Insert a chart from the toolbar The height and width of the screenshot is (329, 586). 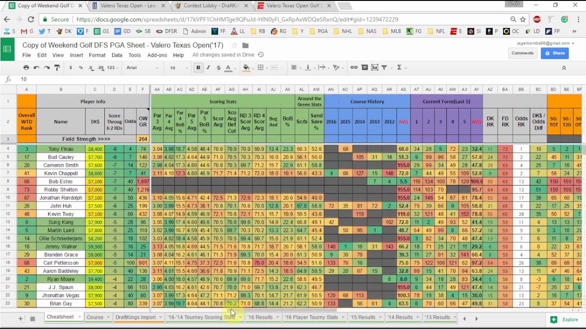[x=374, y=68]
